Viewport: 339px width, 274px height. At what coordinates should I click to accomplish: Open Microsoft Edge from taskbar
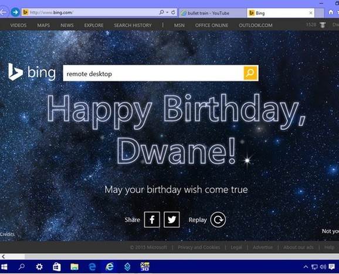[92, 267]
